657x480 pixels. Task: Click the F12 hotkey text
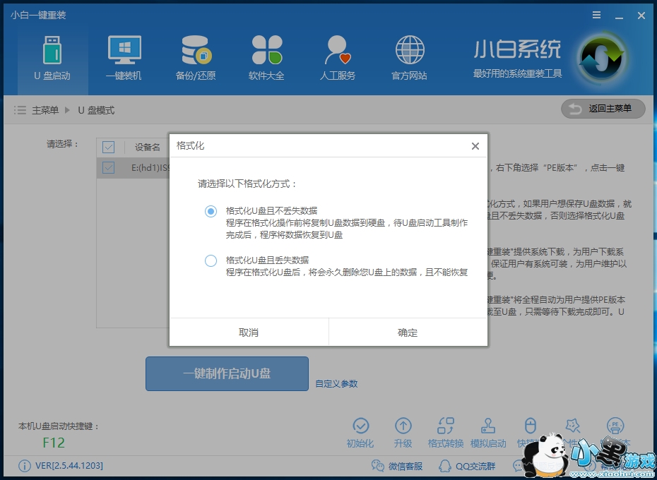(54, 443)
